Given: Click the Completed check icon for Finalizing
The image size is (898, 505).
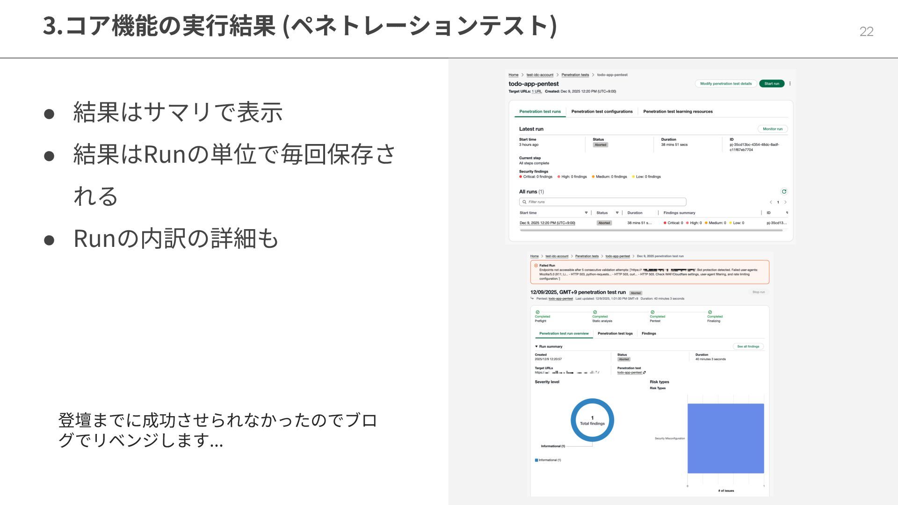Looking at the screenshot, I should (710, 312).
